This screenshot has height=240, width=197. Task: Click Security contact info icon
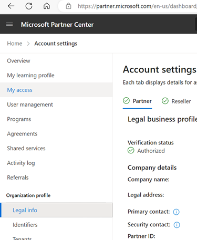(x=177, y=225)
